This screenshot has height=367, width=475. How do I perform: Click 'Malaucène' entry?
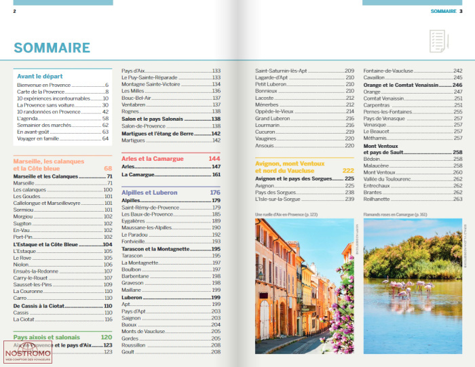413,166
